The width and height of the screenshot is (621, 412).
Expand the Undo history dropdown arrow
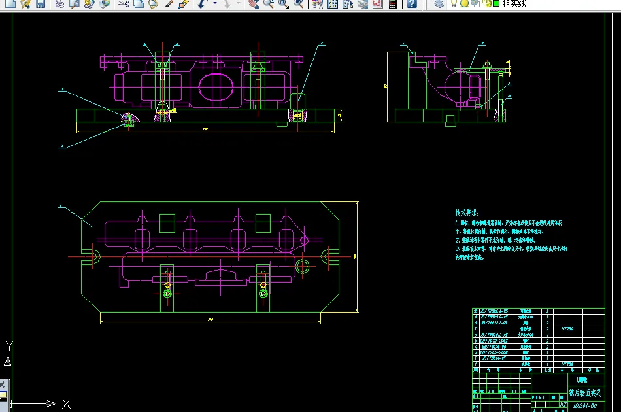[x=215, y=3]
